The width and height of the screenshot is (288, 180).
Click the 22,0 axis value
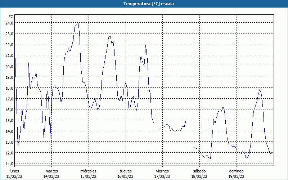[10, 45]
